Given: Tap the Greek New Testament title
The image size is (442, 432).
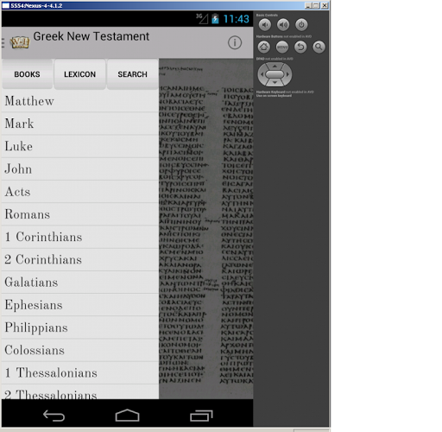Looking at the screenshot, I should (x=92, y=36).
